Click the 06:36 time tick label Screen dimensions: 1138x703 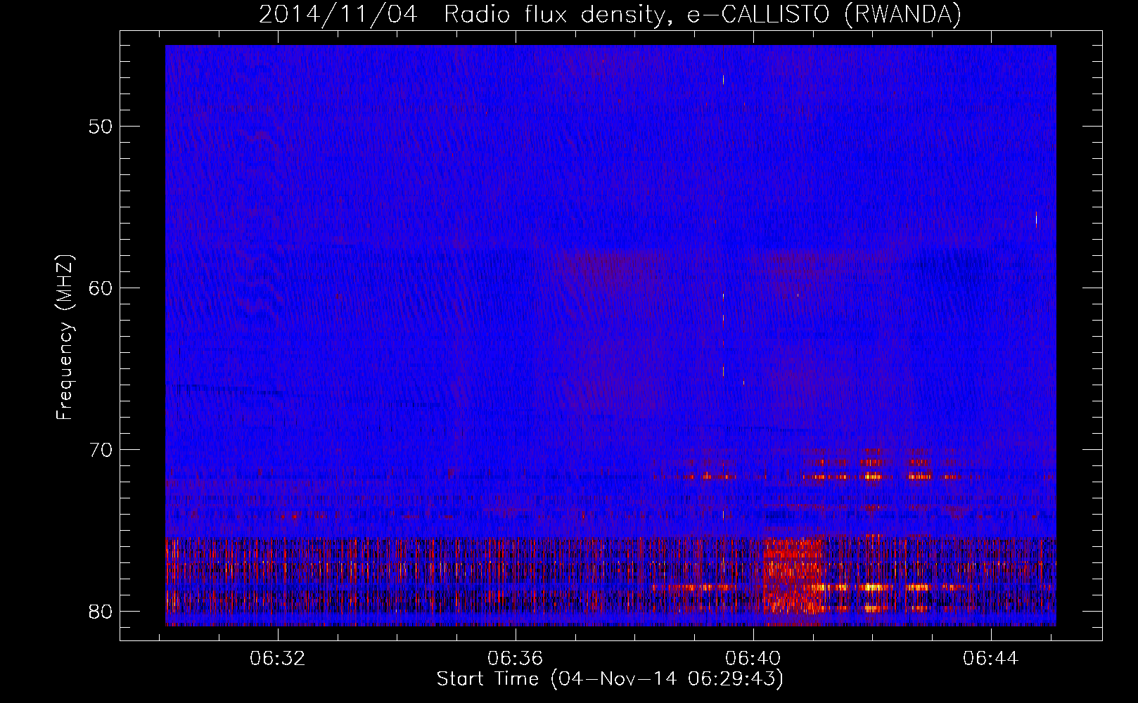pyautogui.click(x=516, y=659)
